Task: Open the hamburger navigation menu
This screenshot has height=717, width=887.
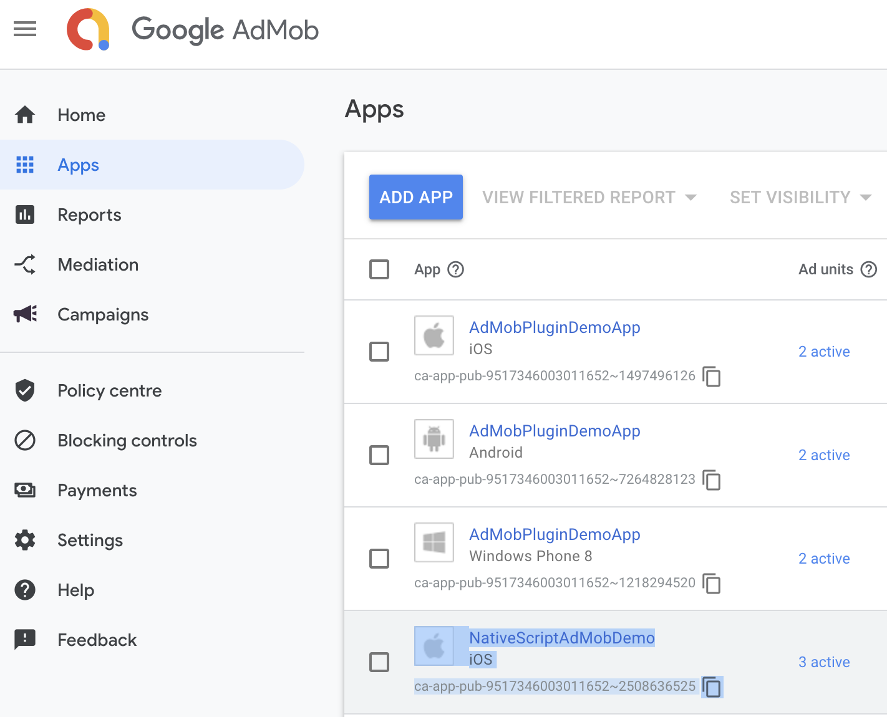Action: click(25, 29)
